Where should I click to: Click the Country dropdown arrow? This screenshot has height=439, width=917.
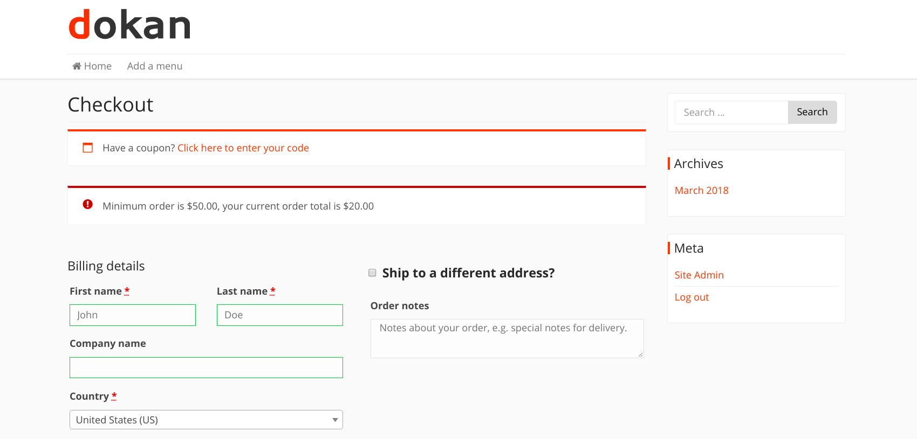click(335, 420)
